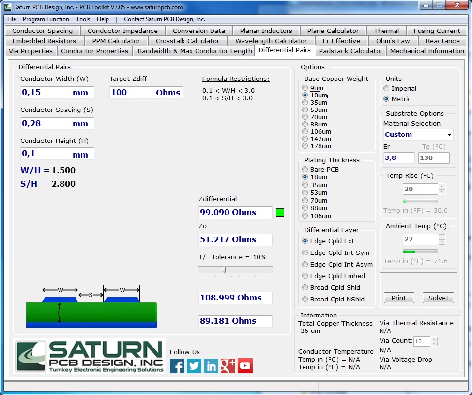The image size is (472, 395).
Task: Click the Ambient Temp value field
Action: tap(420, 239)
